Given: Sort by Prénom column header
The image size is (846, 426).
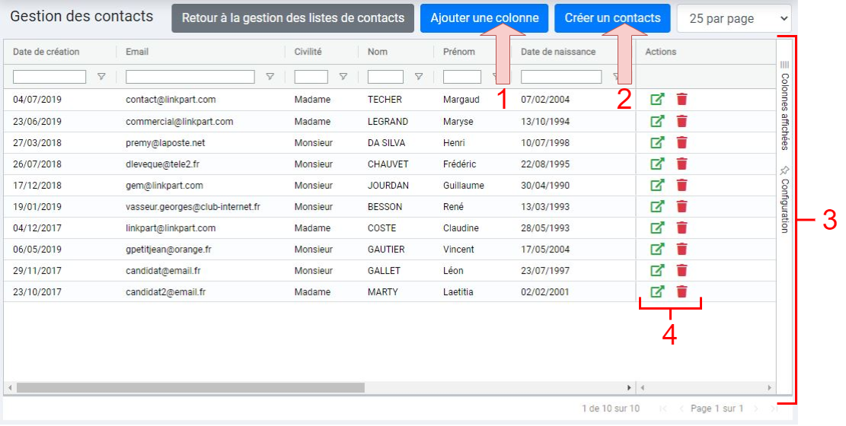Looking at the screenshot, I should 459,52.
